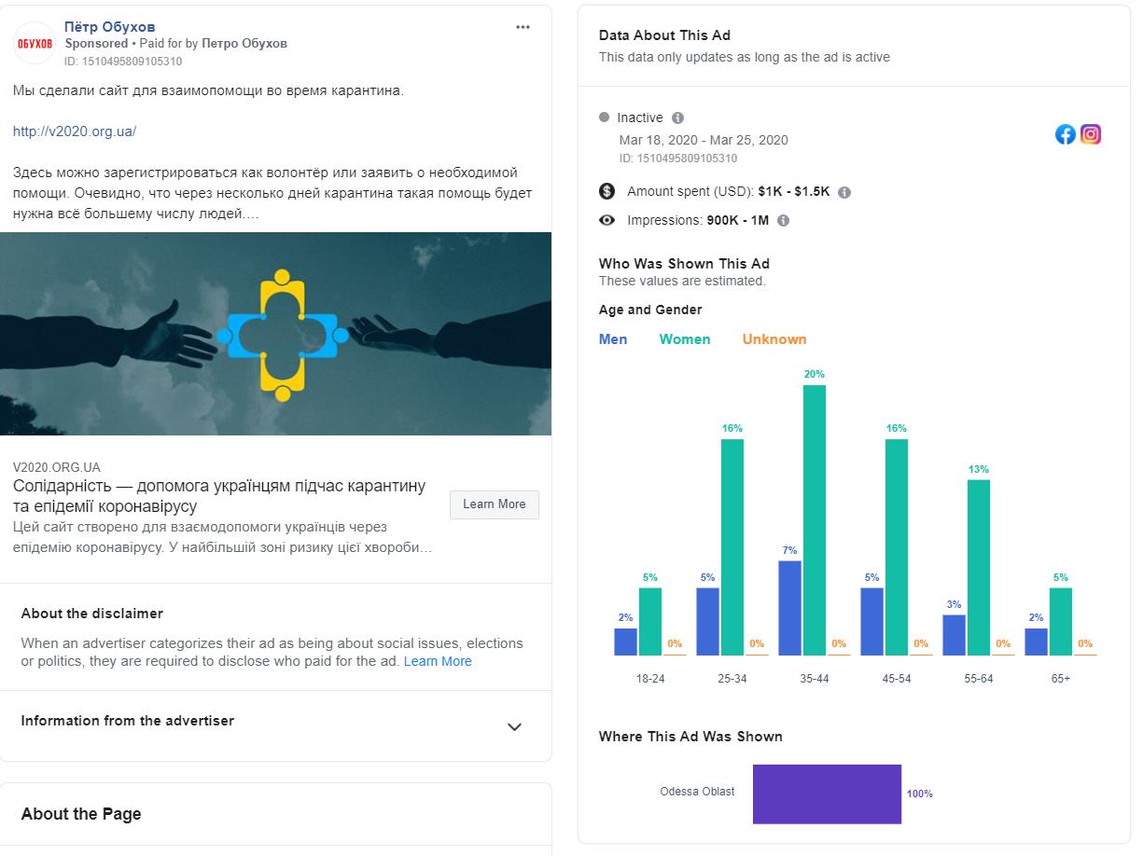The height and width of the screenshot is (856, 1143).
Task: Click the Instagram platform icon
Action: pos(1091,134)
